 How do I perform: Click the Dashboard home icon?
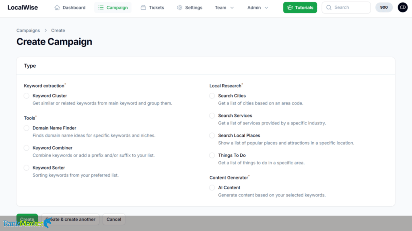(x=57, y=8)
